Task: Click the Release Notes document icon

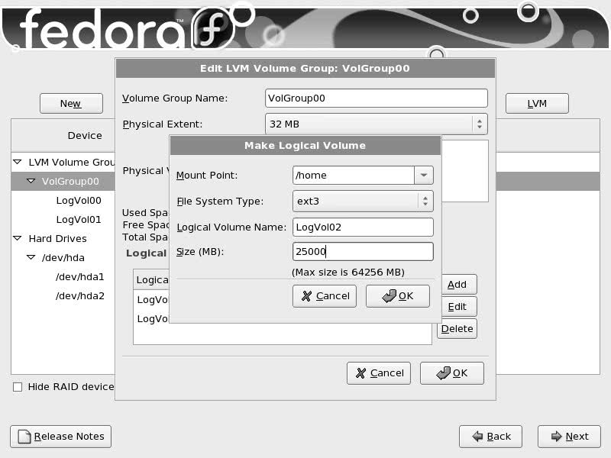Action: (x=24, y=437)
